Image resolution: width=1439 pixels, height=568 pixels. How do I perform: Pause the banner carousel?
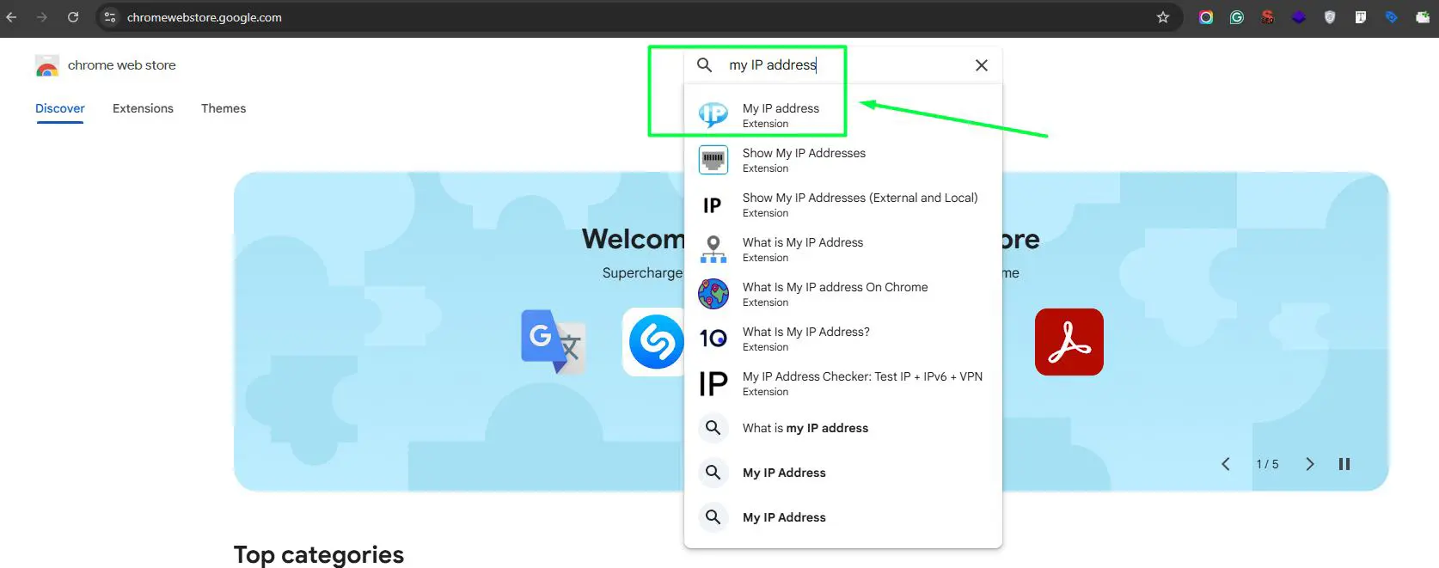click(1344, 464)
